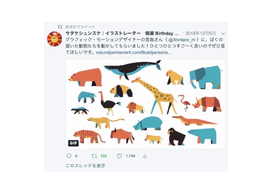Click このスレッドを表示 link

(x=85, y=166)
